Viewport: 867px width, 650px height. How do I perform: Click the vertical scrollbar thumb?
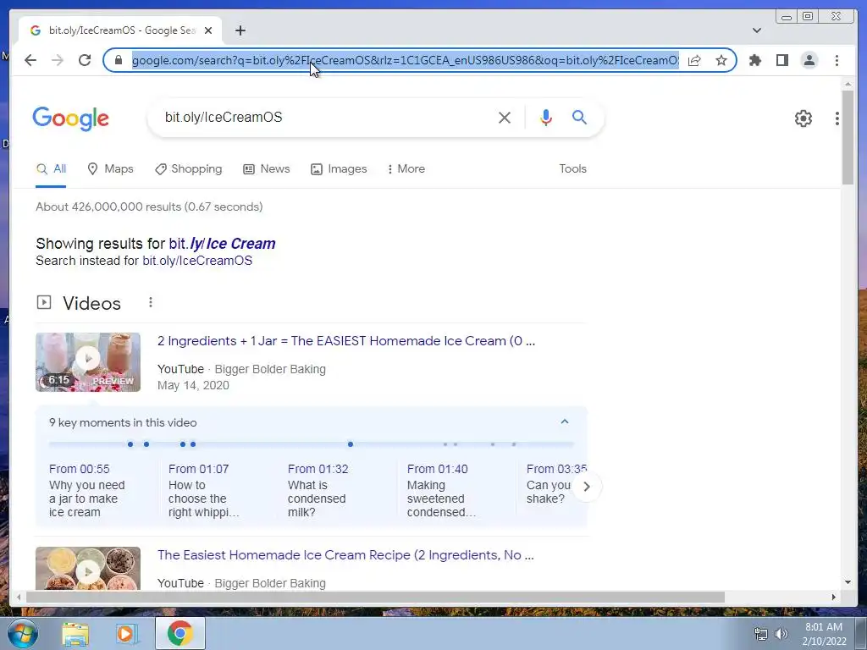click(848, 137)
